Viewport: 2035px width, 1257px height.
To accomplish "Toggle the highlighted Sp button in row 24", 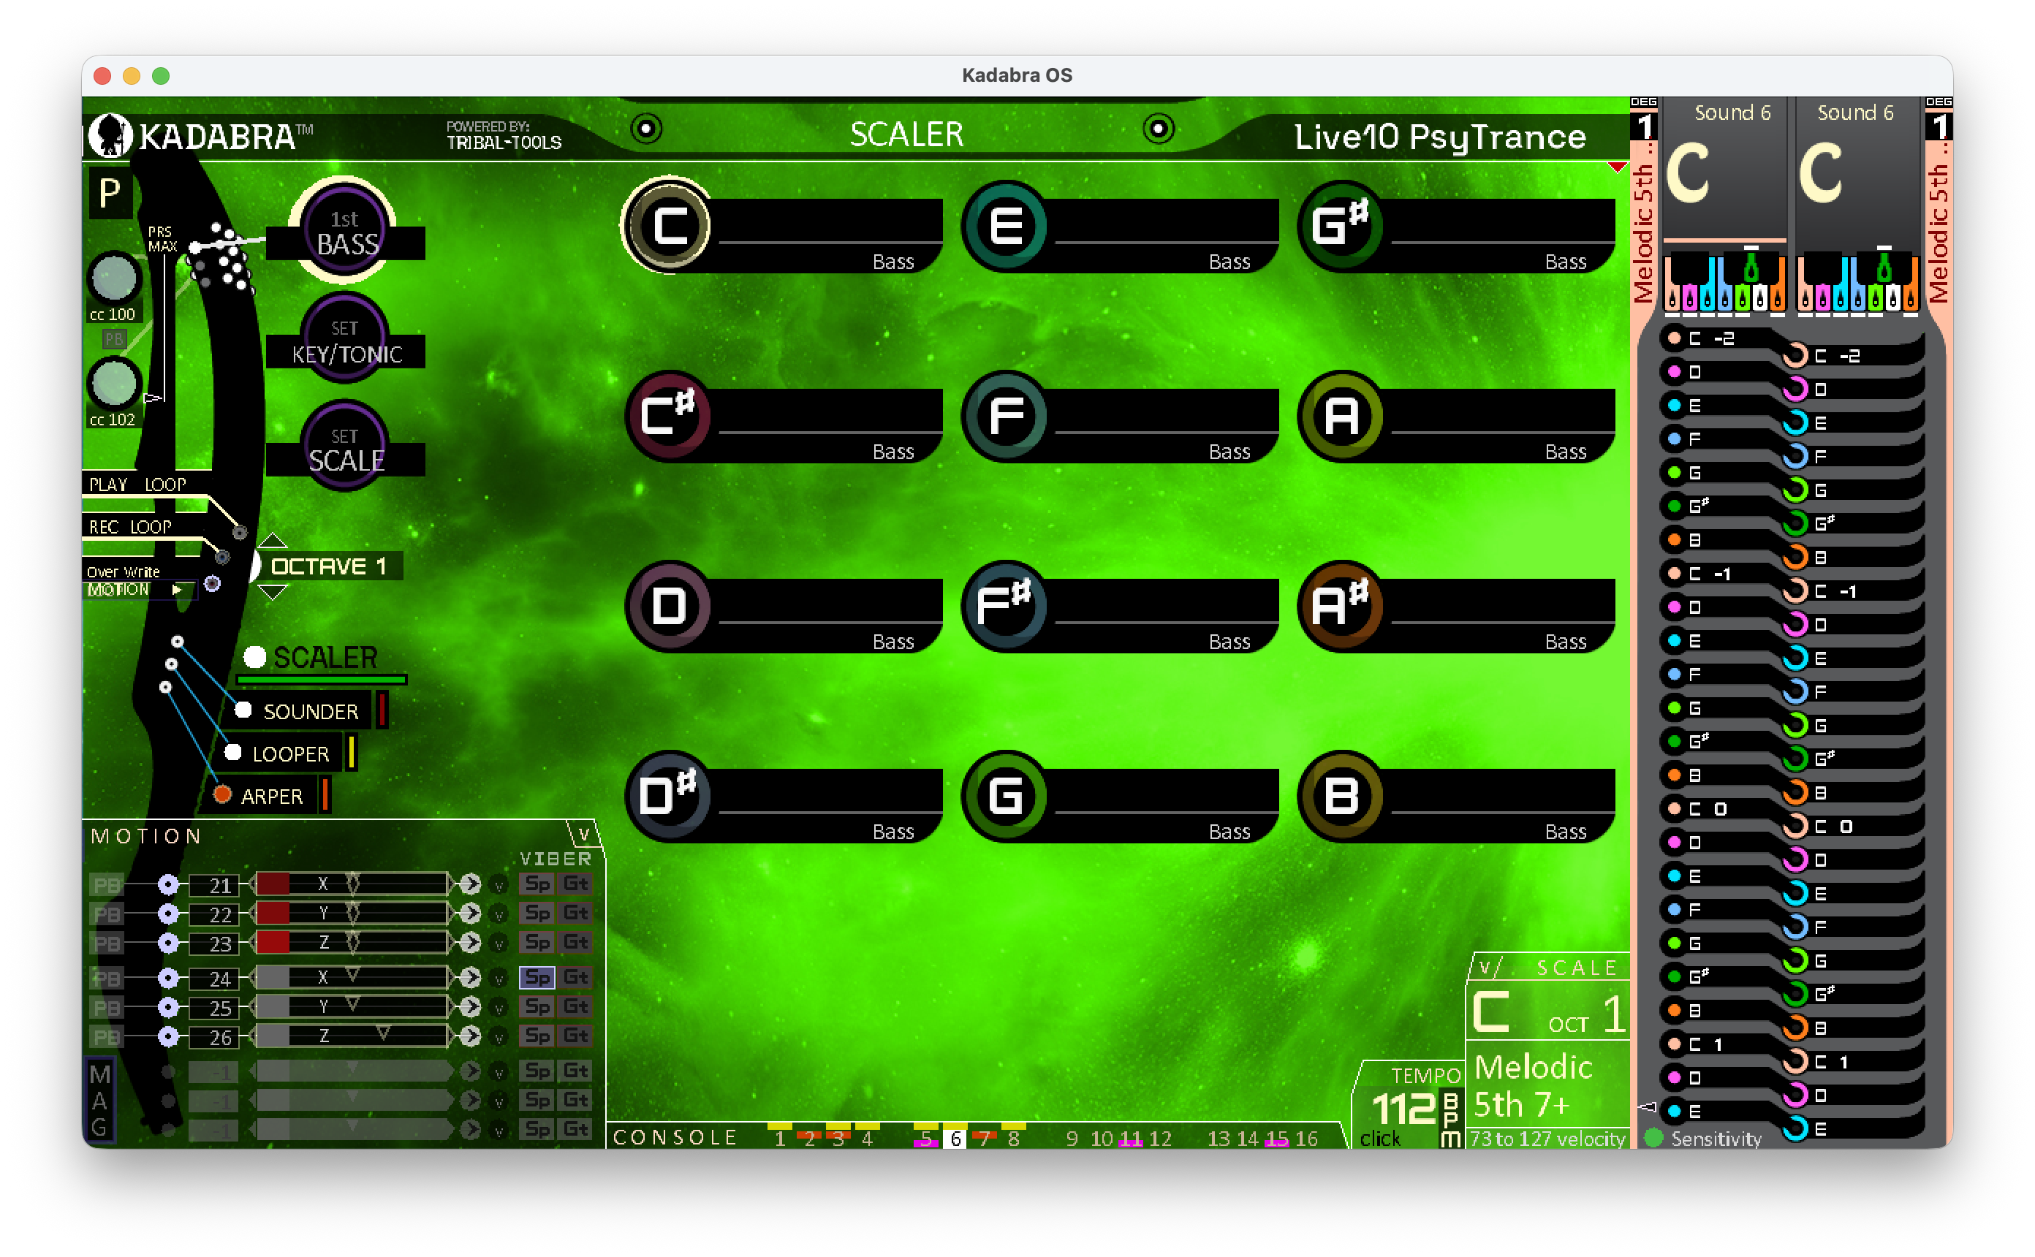I will [x=537, y=978].
